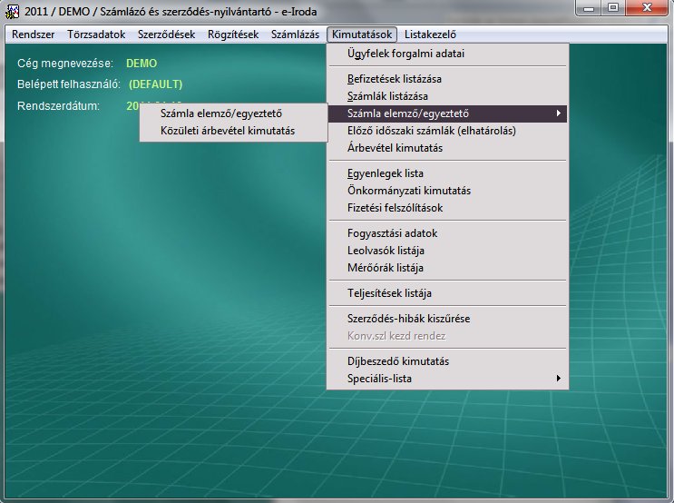Select Számlák listázása menu item
Viewport: 674px width, 503px height.
coord(387,95)
